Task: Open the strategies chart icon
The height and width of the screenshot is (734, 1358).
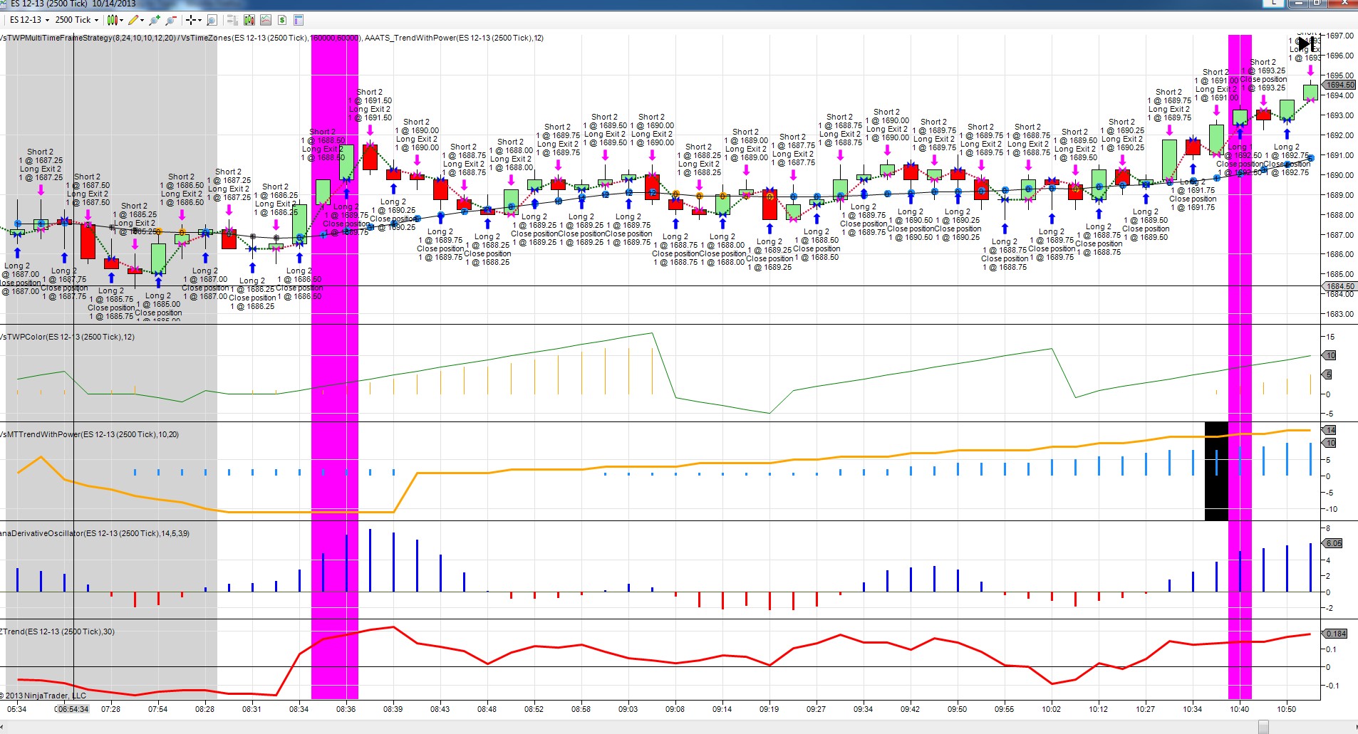Action: pos(266,20)
